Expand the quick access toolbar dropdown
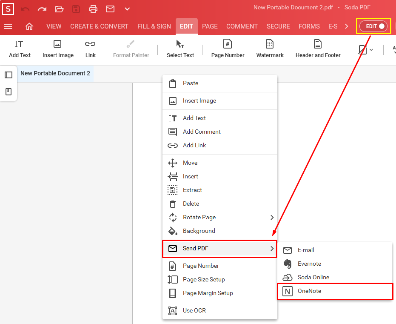 pyautogui.click(x=127, y=9)
